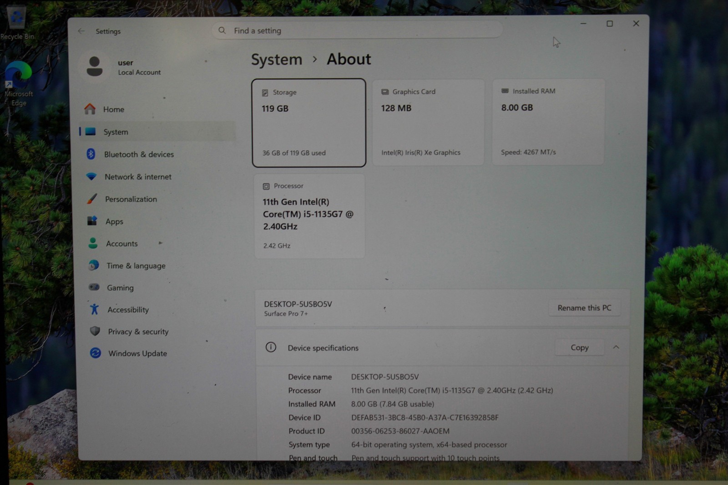Click the 8.00 GB (7.84 GB usable) value

(x=393, y=404)
